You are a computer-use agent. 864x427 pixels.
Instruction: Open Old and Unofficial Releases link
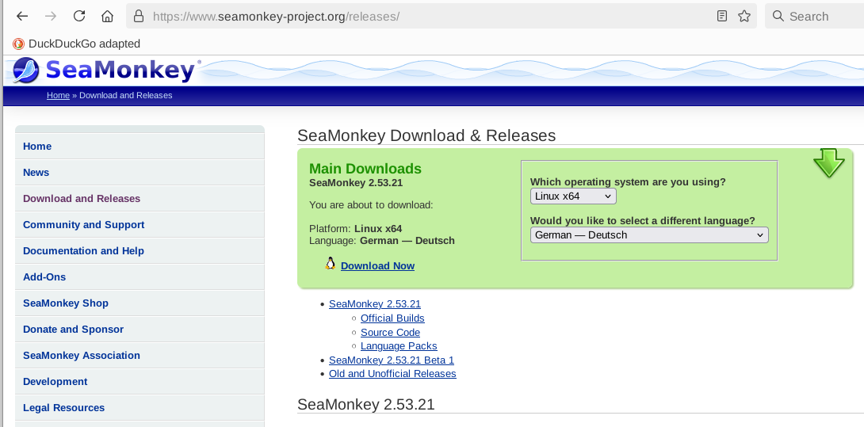[392, 374]
